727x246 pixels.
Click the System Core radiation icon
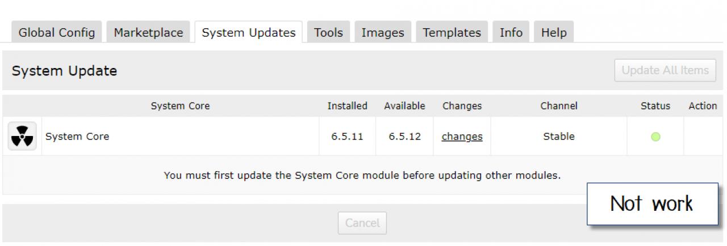coord(22,136)
